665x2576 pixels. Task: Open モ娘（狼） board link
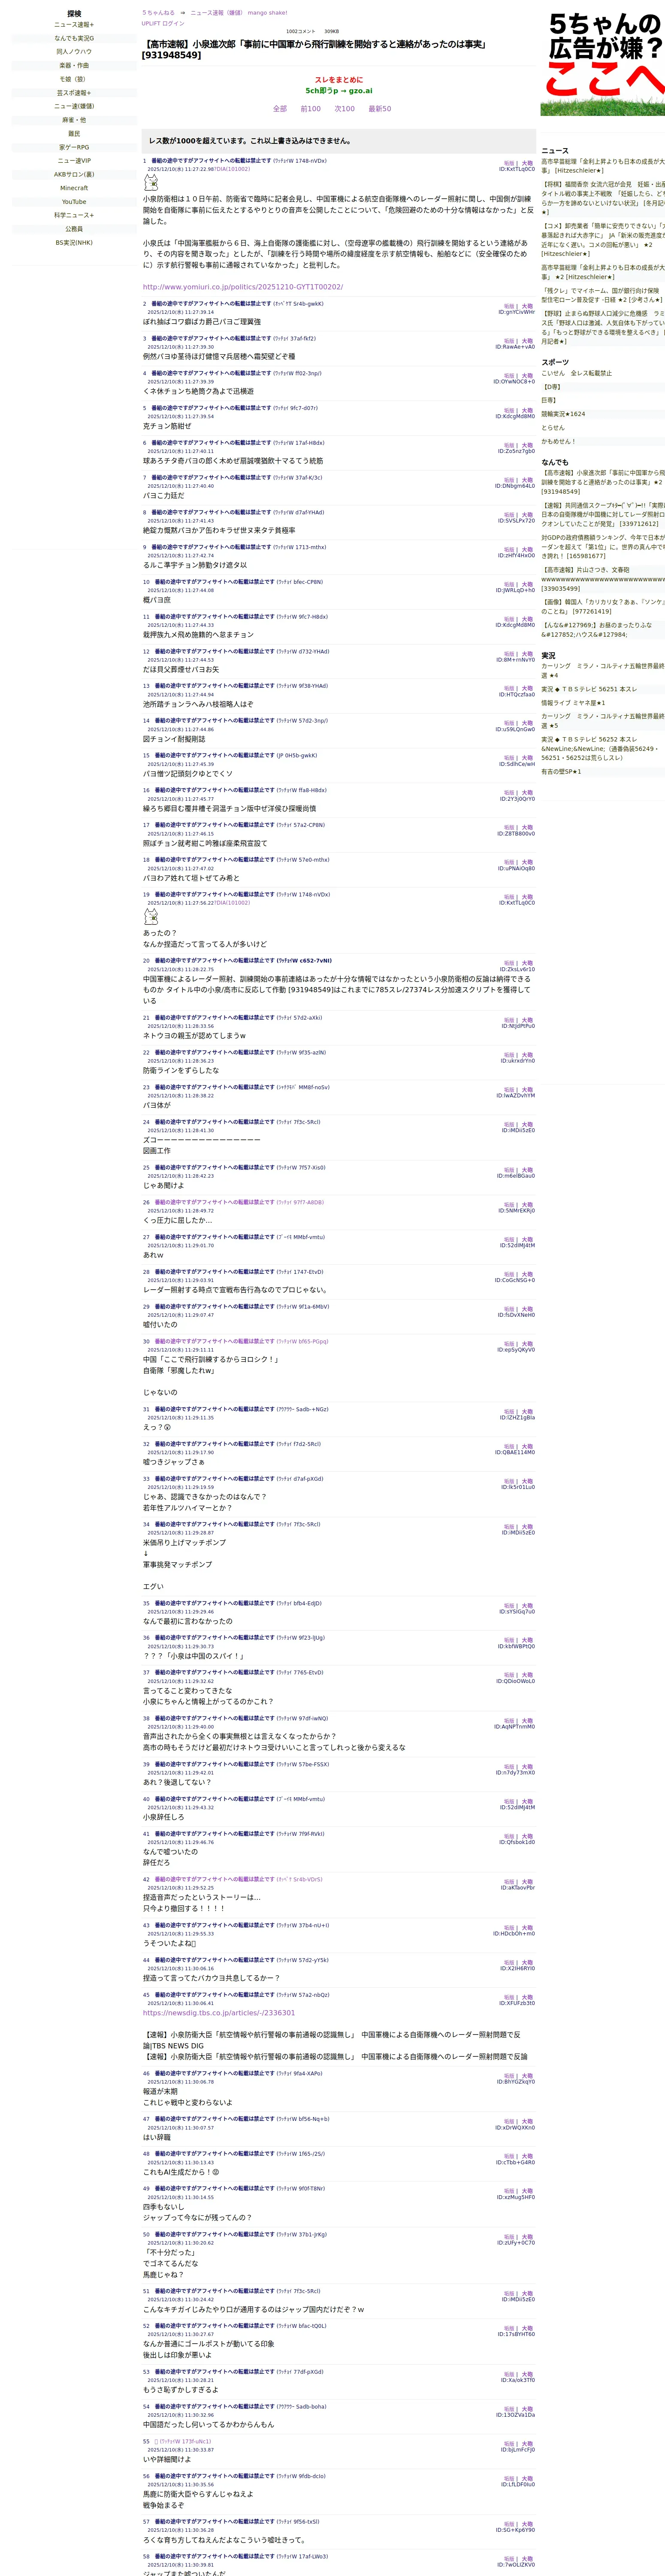74,79
